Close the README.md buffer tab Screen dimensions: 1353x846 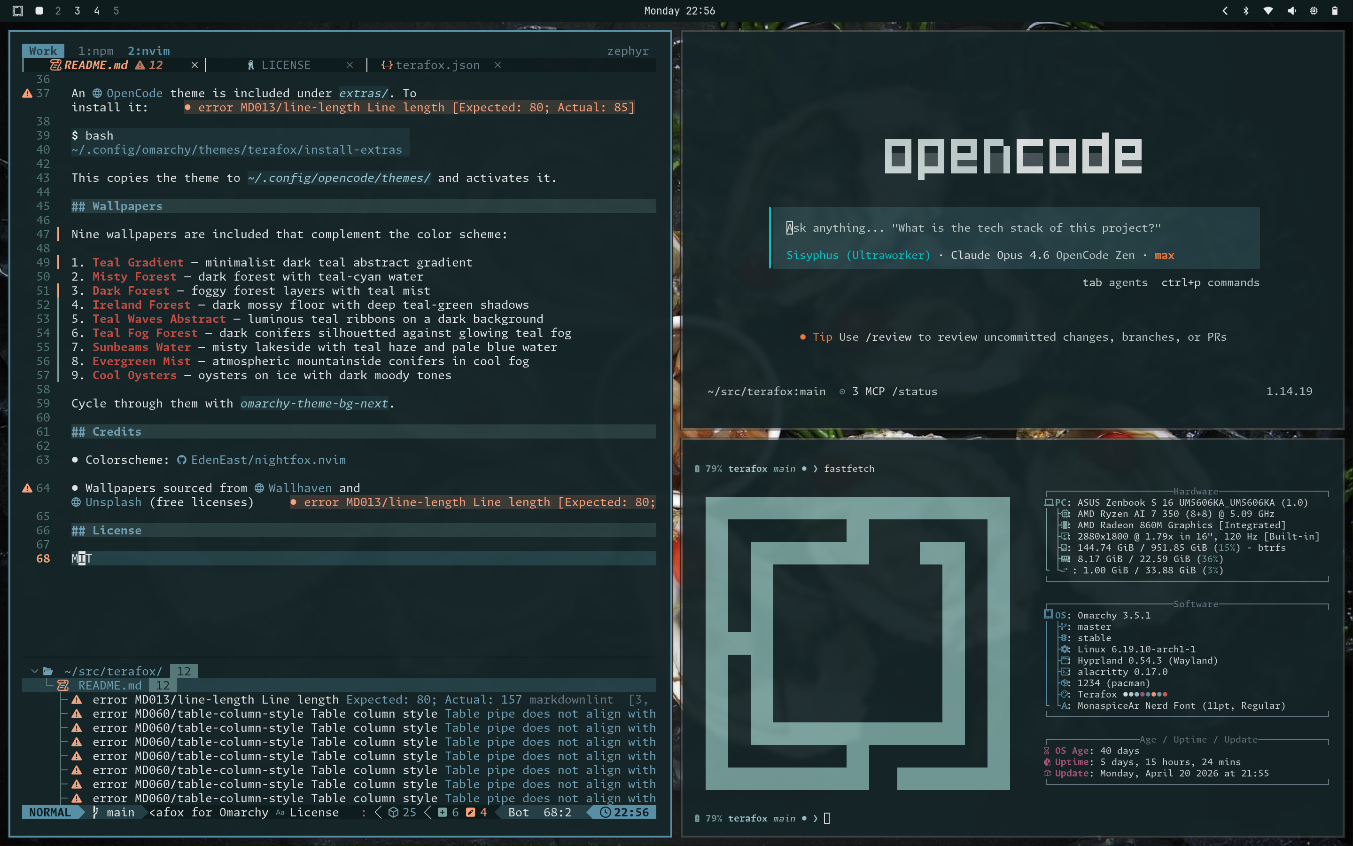coord(194,65)
